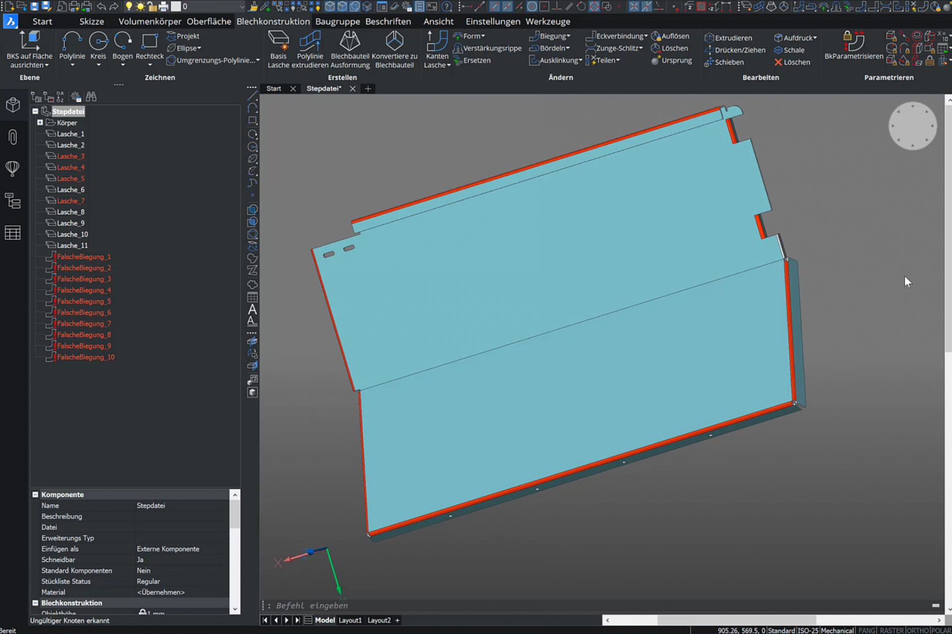This screenshot has width=952, height=634.
Task: Switch to Layout1 tab
Action: [x=350, y=620]
